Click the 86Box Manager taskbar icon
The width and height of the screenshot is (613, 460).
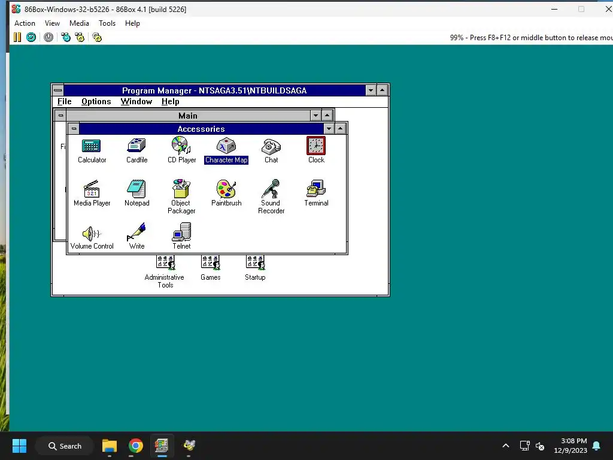pos(162,446)
